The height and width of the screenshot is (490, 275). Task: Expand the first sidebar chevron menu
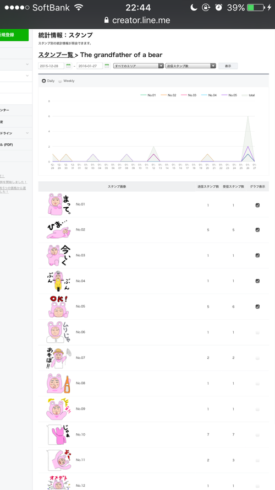click(x=27, y=64)
